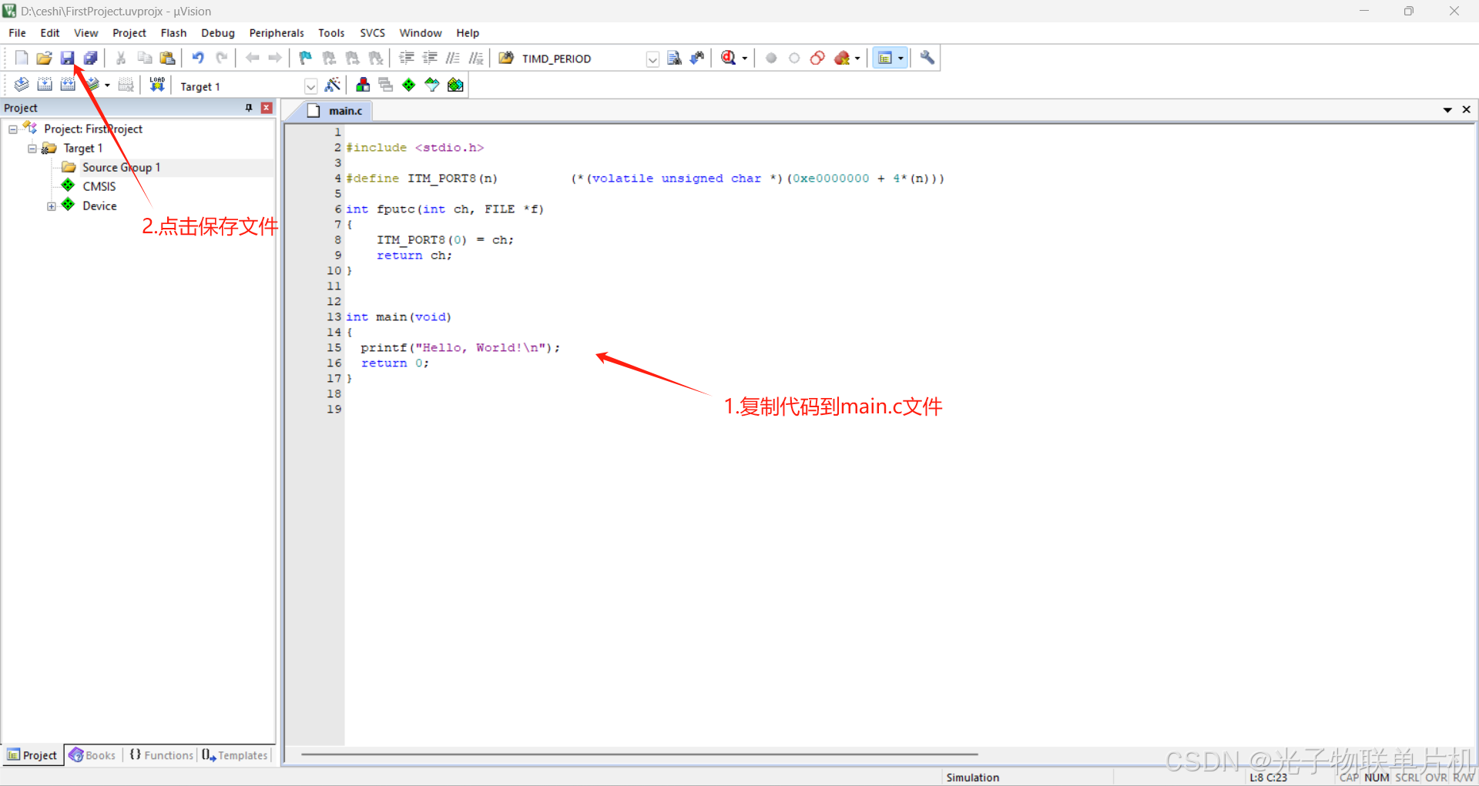Toggle the Project Window toolbar button
The width and height of the screenshot is (1479, 786).
885,58
